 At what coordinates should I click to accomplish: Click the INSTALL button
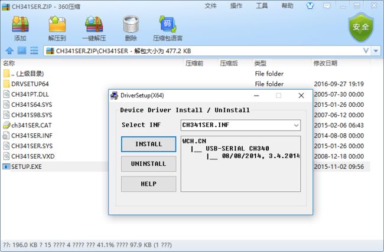click(148, 144)
